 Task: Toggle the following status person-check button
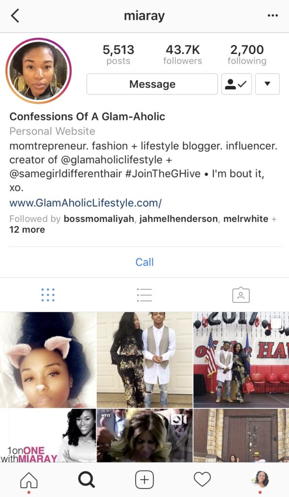237,84
